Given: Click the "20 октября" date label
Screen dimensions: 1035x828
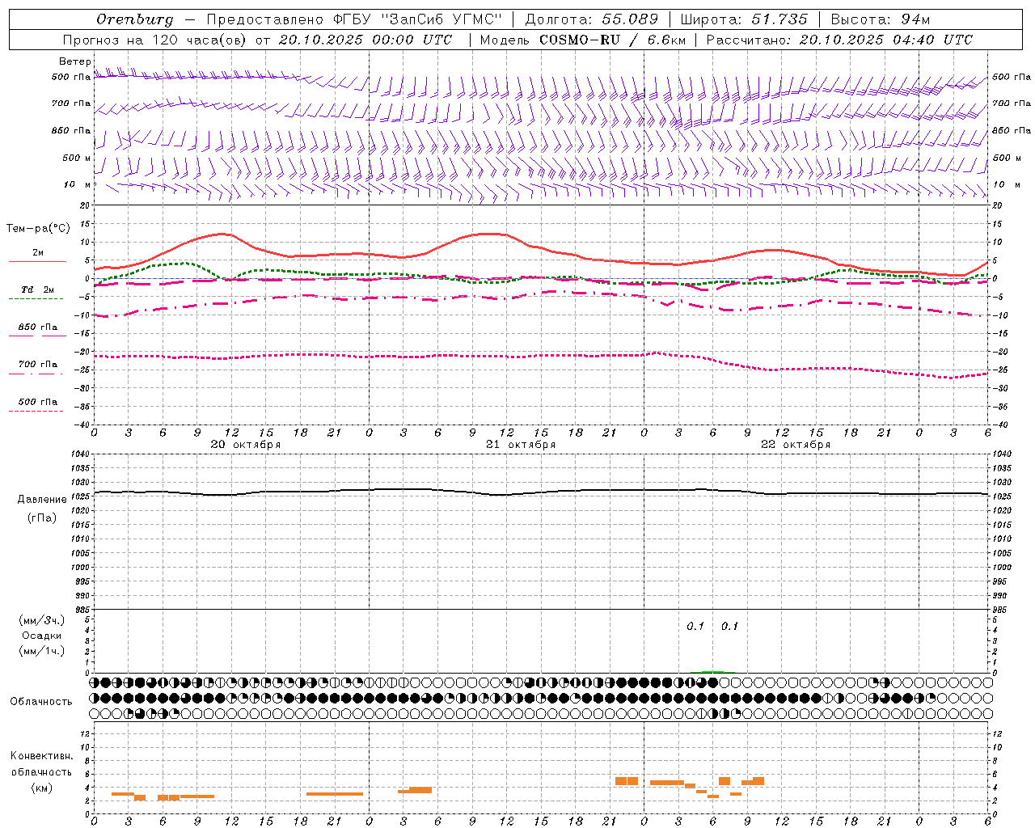Looking at the screenshot, I should [x=245, y=445].
